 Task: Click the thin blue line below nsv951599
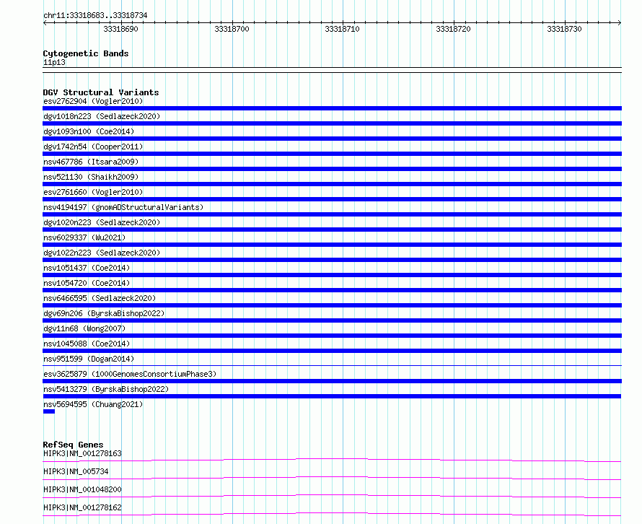(x=332, y=365)
